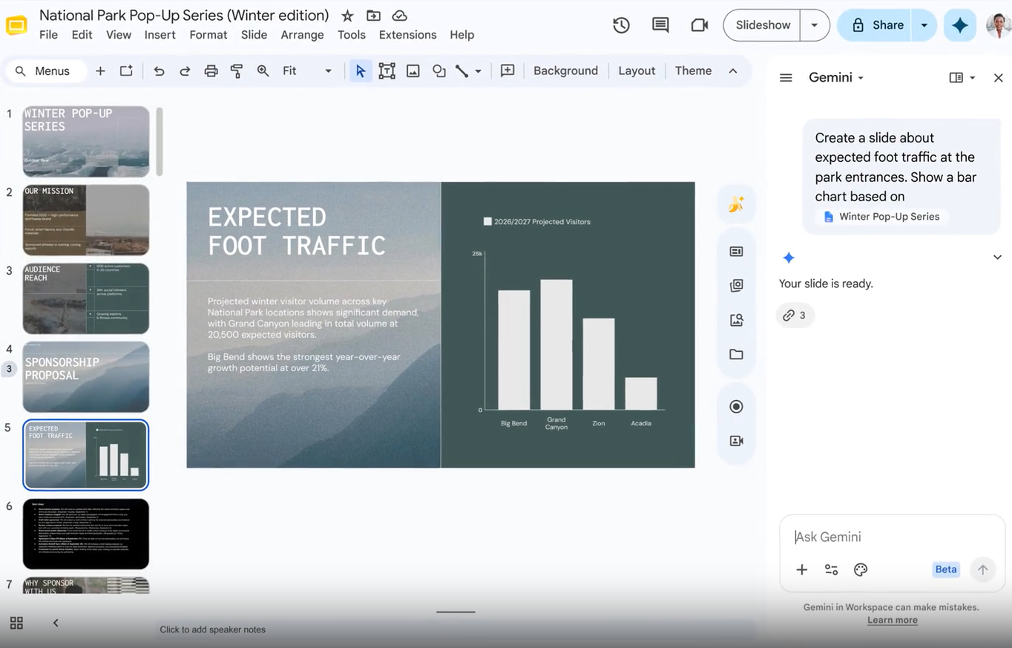The height and width of the screenshot is (648, 1012).
Task: Add a comment from the toolbar
Action: [507, 71]
